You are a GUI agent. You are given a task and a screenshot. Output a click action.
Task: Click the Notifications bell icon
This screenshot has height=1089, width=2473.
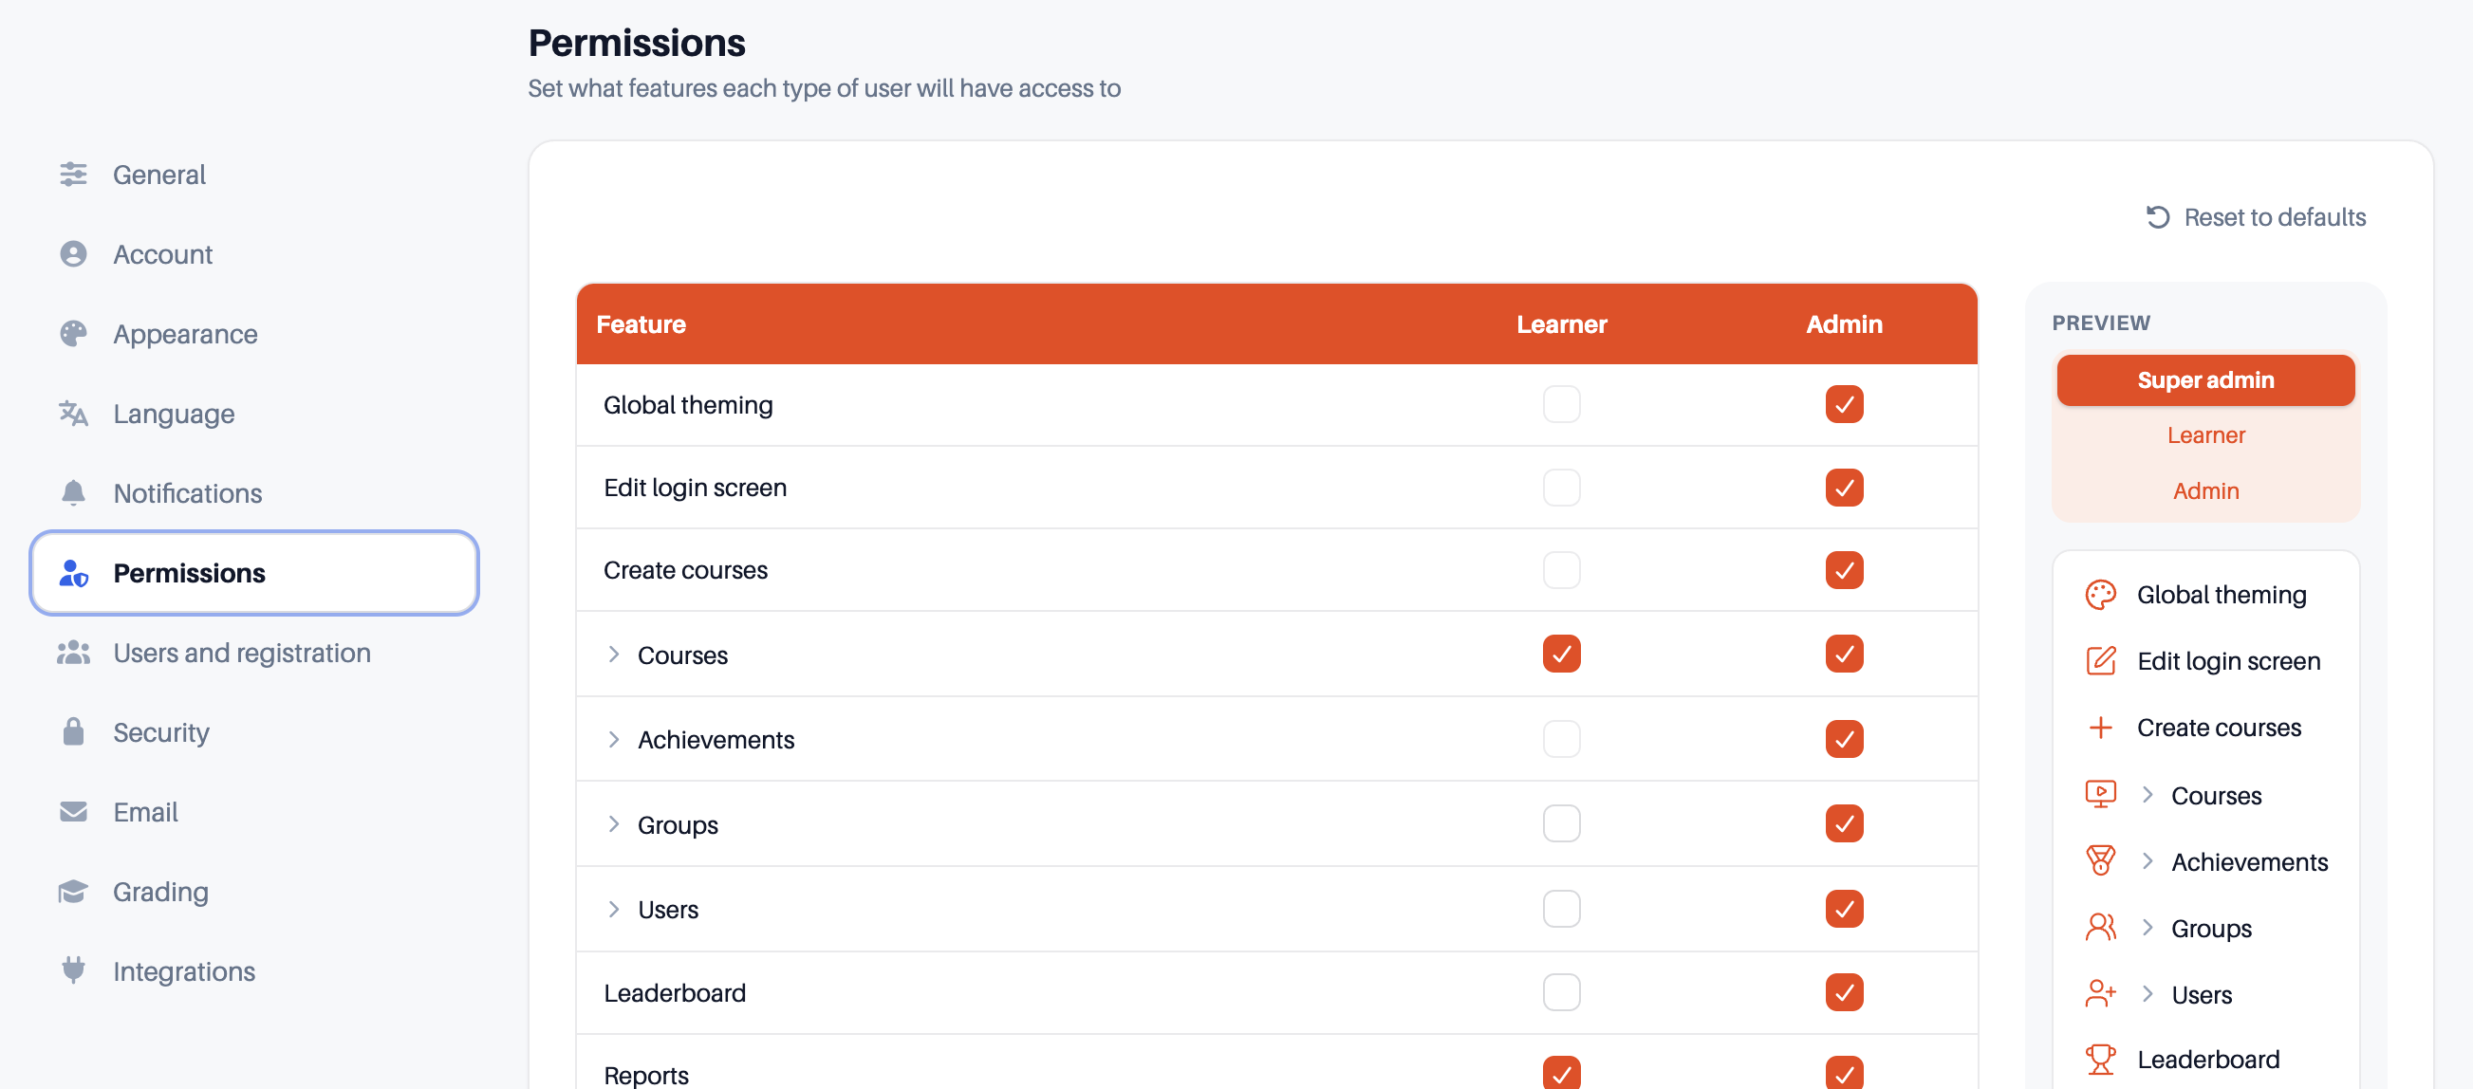(x=73, y=493)
